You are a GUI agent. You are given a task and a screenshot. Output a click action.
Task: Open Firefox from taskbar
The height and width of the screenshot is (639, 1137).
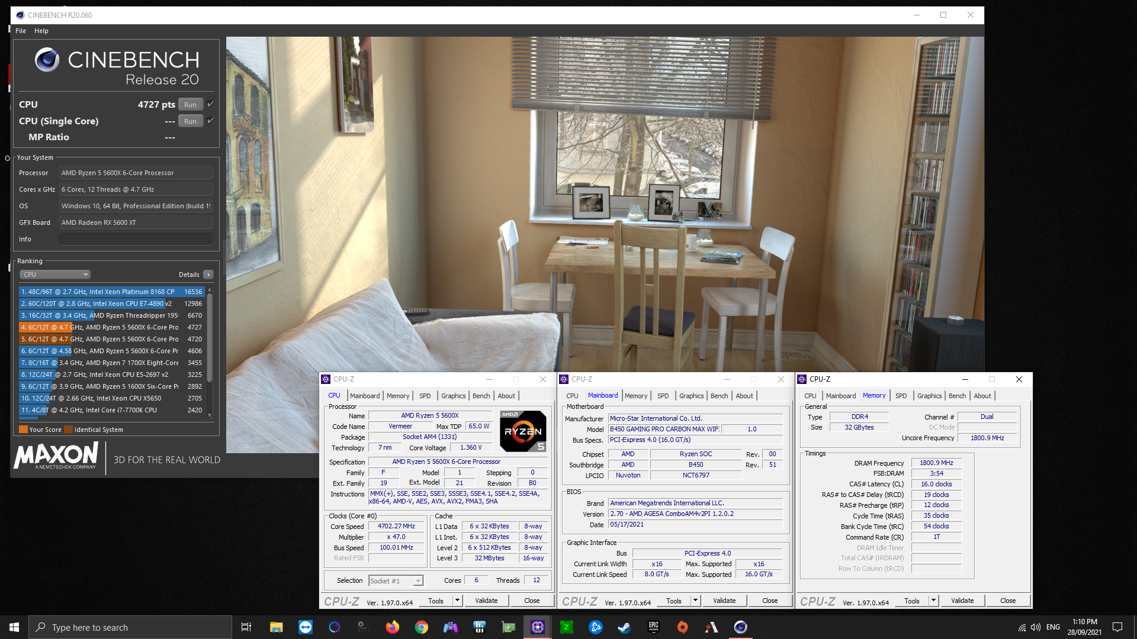pyautogui.click(x=392, y=627)
